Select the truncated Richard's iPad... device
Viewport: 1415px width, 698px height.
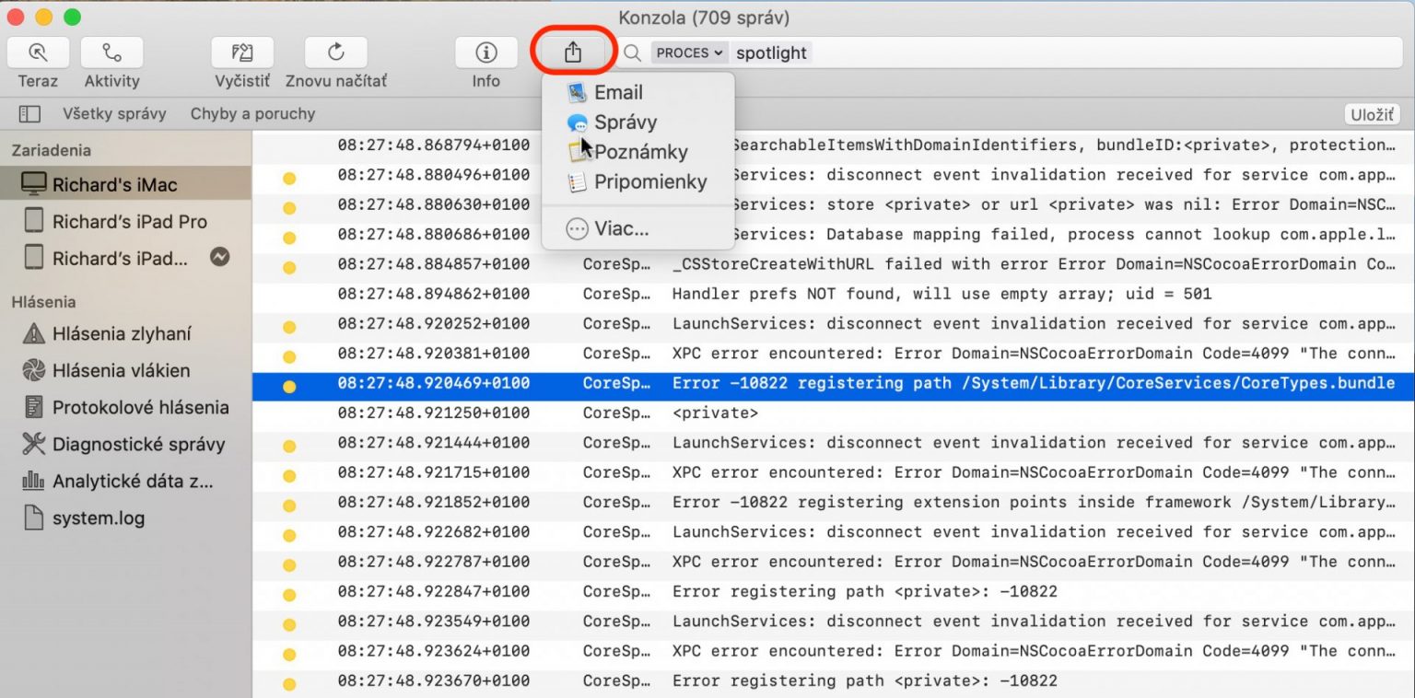125,258
